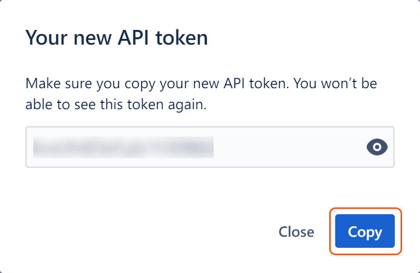Choose Close beside the Copy button
The height and width of the screenshot is (273, 420).
pos(296,232)
